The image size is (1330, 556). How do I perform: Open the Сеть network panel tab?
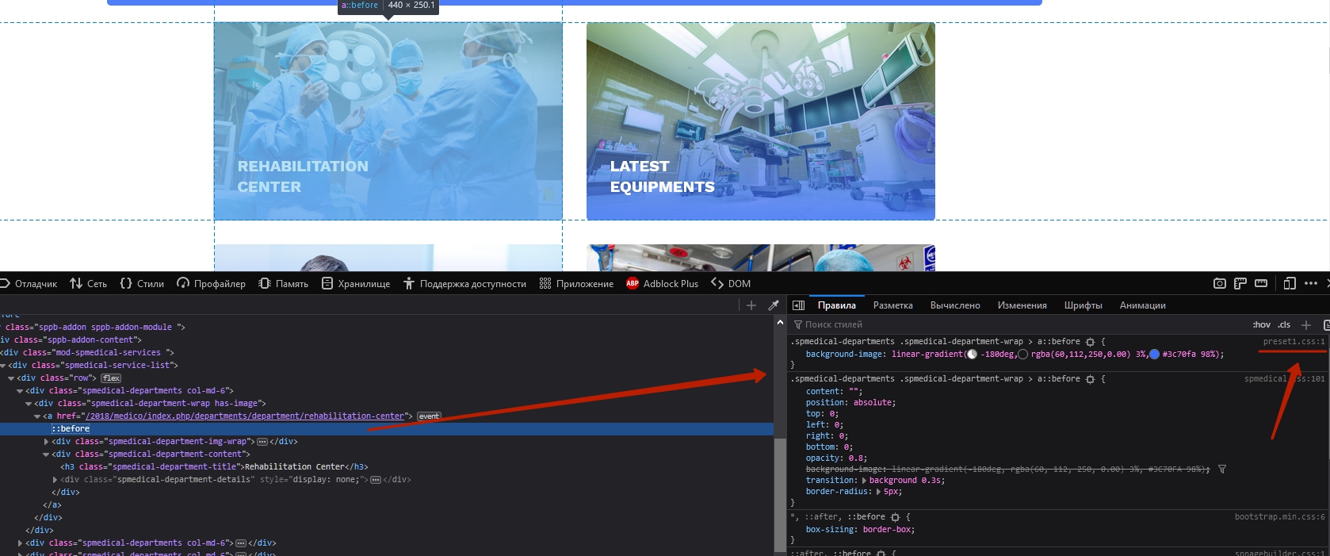[88, 283]
